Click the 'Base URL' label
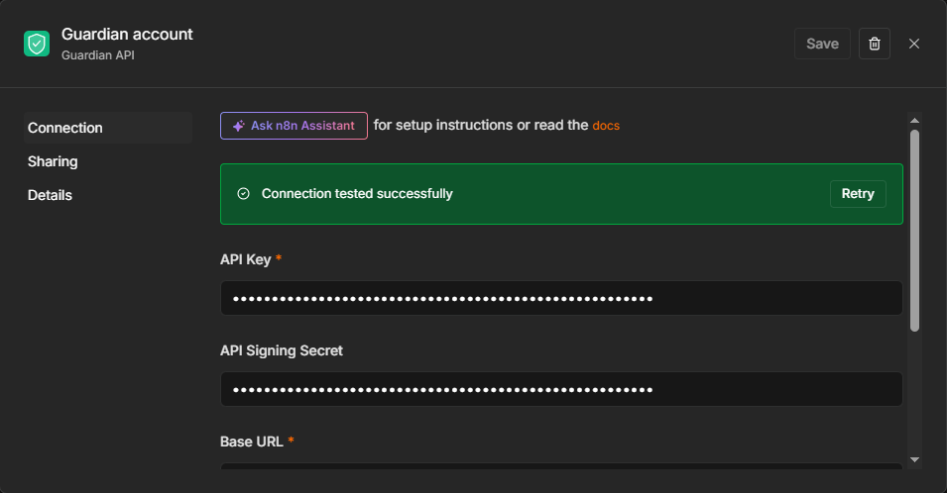 (251, 442)
